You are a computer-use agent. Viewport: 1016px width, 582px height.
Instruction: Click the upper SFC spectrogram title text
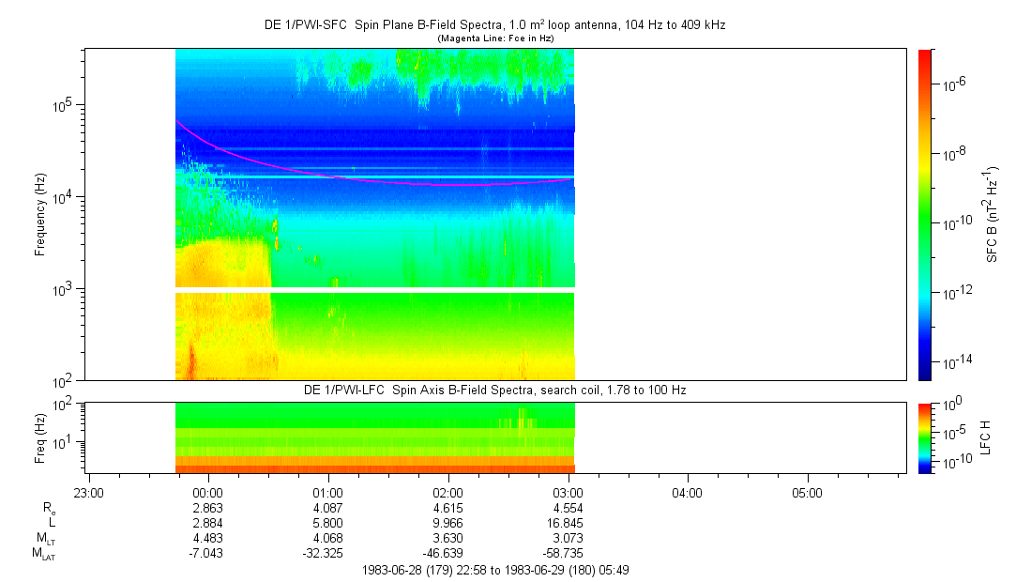494,25
